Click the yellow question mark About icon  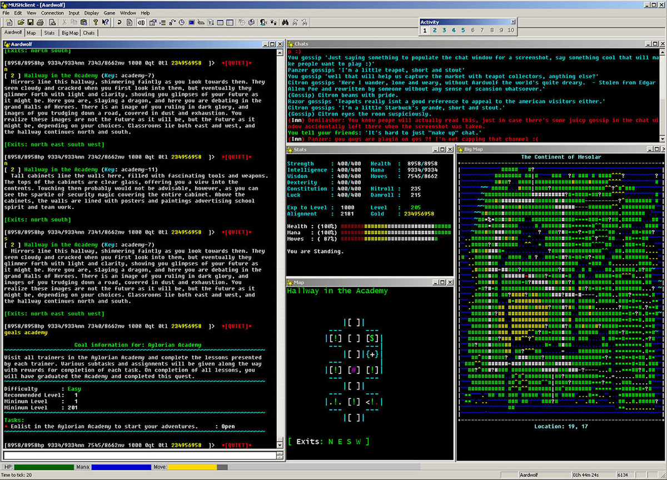coord(96,22)
